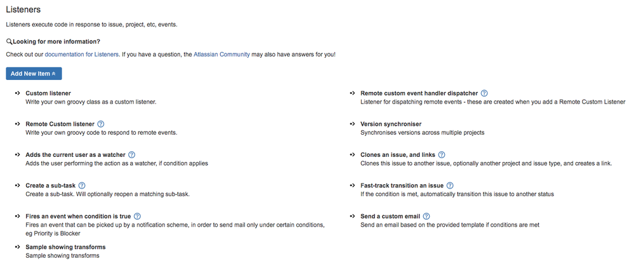634x268 pixels.
Task: Select Fast-track transition an issue title
Action: pos(402,185)
